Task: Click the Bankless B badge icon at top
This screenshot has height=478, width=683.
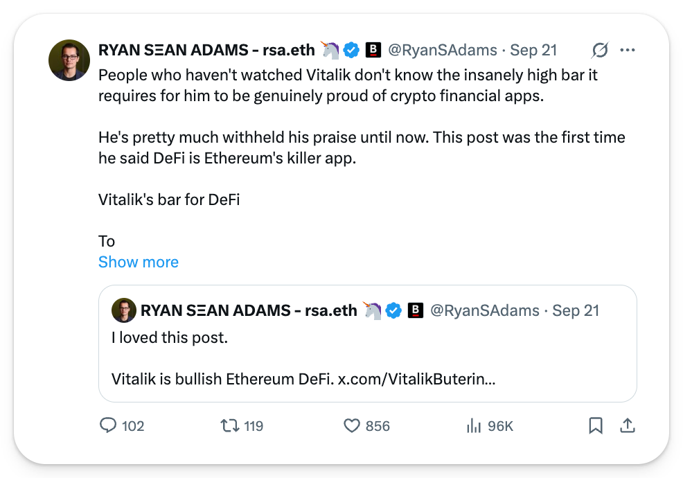Action: point(373,50)
